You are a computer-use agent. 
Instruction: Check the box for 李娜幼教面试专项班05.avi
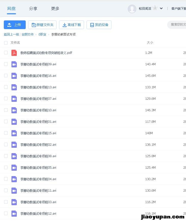(6, 167)
